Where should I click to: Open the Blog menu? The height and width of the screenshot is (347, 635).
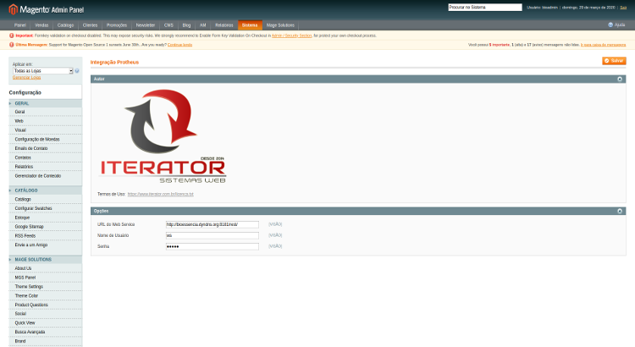point(186,25)
